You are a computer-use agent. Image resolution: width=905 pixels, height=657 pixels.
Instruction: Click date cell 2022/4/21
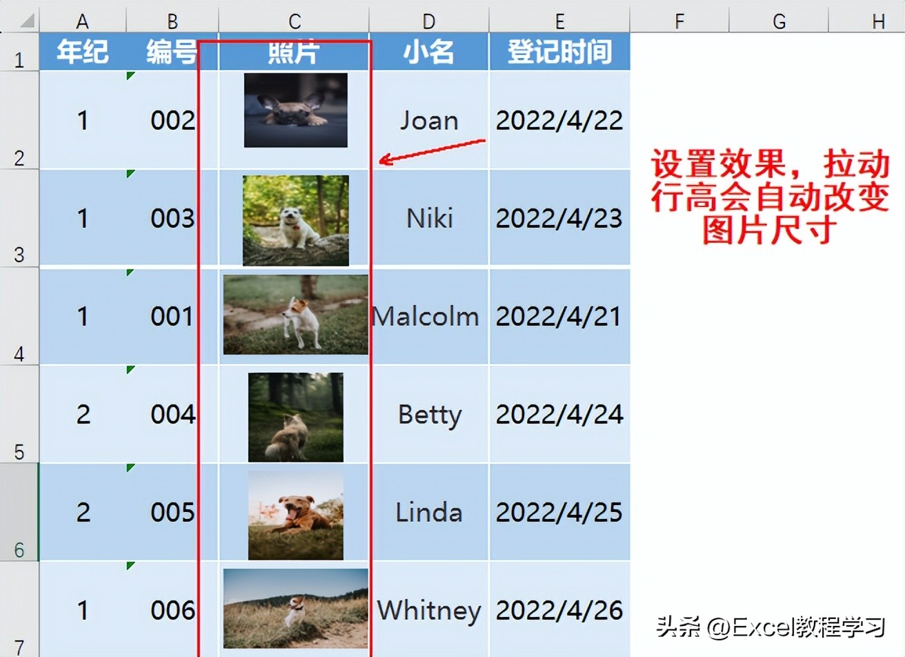tap(559, 316)
